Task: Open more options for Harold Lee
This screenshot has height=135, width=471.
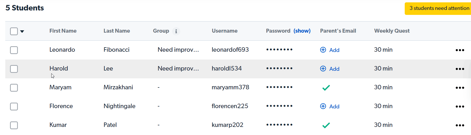Action: [x=460, y=69]
